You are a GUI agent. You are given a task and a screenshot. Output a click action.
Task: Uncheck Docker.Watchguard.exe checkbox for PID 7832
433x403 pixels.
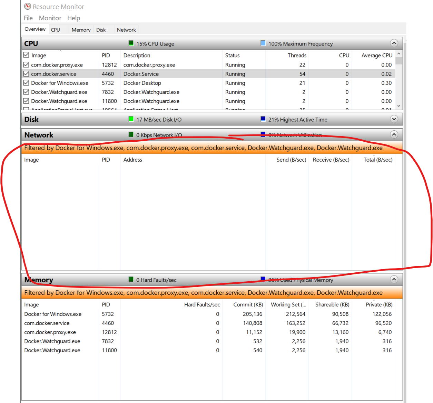click(26, 92)
